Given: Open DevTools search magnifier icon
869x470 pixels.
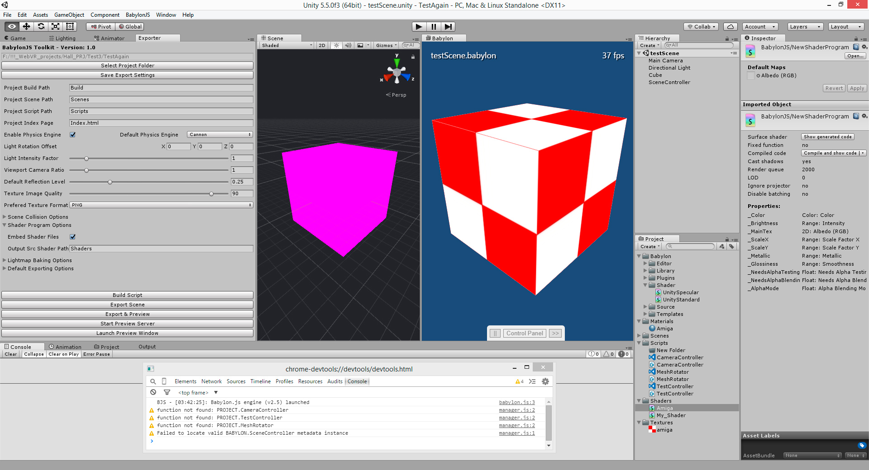Looking at the screenshot, I should pyautogui.click(x=153, y=381).
